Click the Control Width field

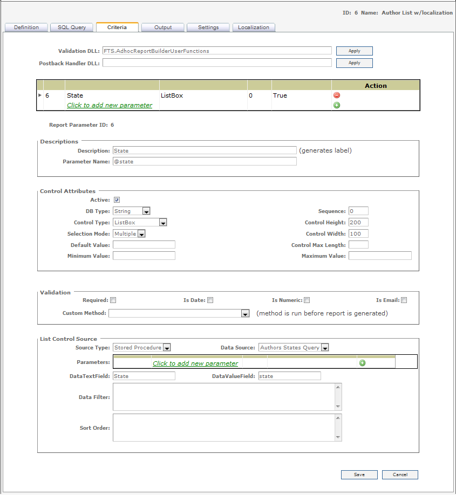click(x=358, y=233)
